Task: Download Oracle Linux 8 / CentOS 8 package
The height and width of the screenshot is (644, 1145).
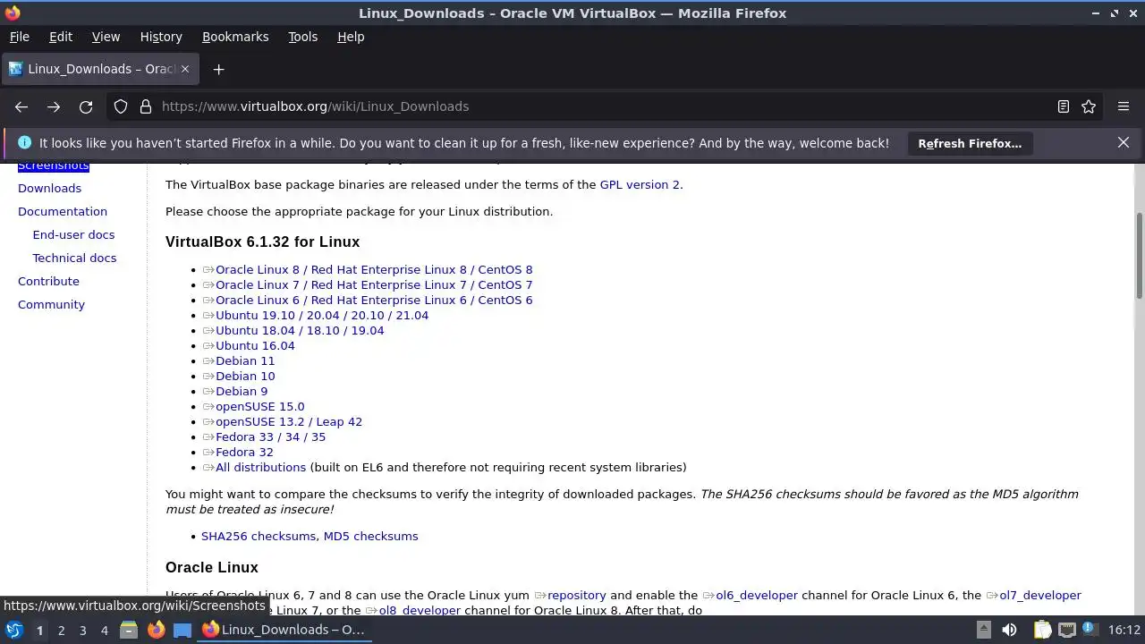Action: (374, 269)
